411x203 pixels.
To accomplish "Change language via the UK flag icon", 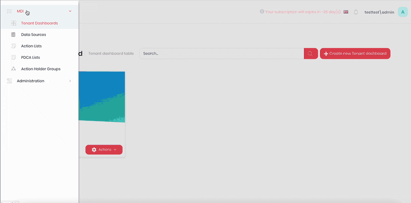I will click(x=346, y=12).
